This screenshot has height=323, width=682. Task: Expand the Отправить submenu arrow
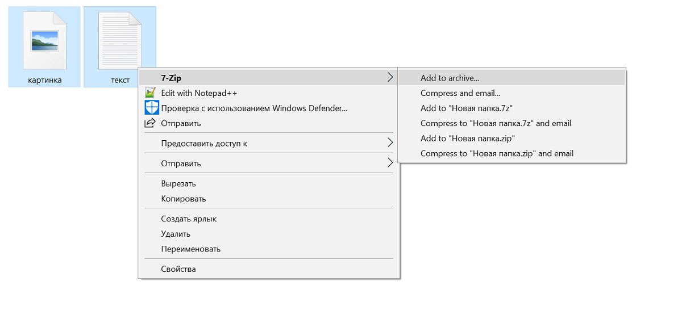pos(390,163)
